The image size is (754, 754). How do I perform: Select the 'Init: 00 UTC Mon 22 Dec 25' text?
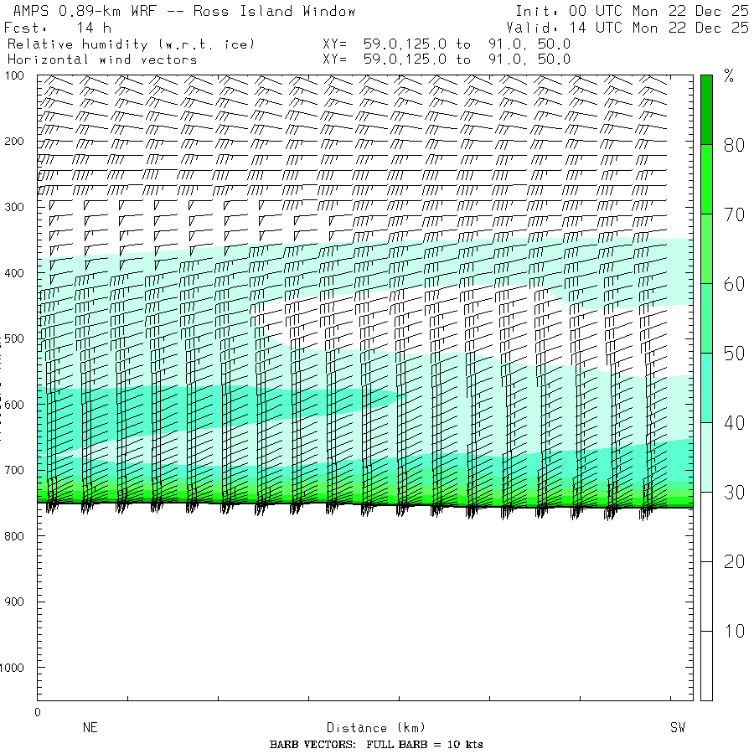(632, 11)
